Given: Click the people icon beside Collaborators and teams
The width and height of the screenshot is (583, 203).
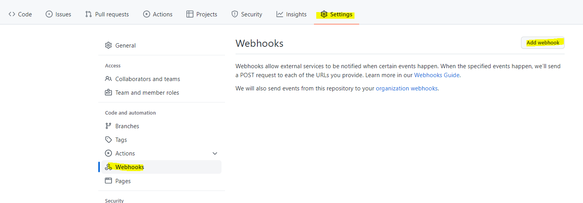Looking at the screenshot, I should [x=108, y=79].
